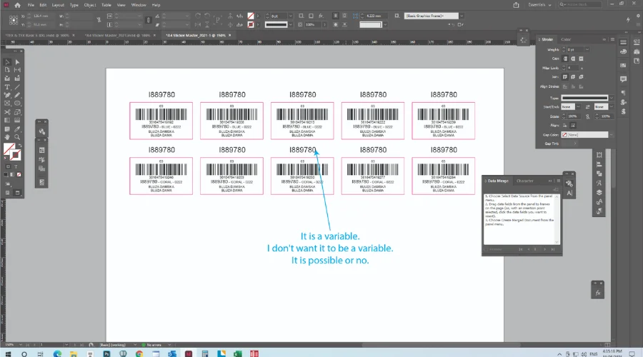Viewport: 643px width, 357px height.
Task: Select the Eyedropper tool
Action: [17, 129]
